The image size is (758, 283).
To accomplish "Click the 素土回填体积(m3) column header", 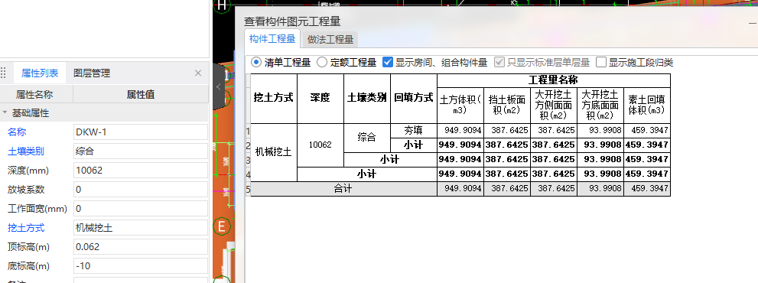I will coord(647,105).
